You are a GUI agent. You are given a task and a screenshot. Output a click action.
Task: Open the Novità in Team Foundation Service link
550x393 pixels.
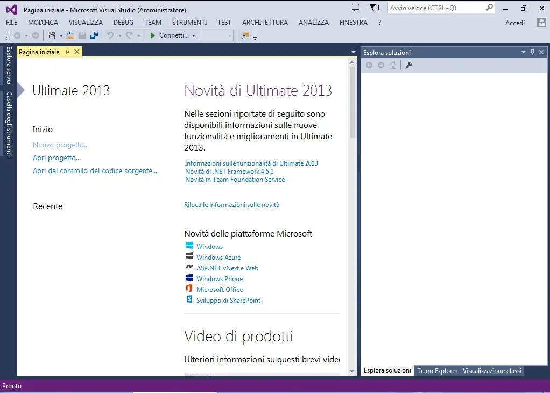(x=235, y=180)
